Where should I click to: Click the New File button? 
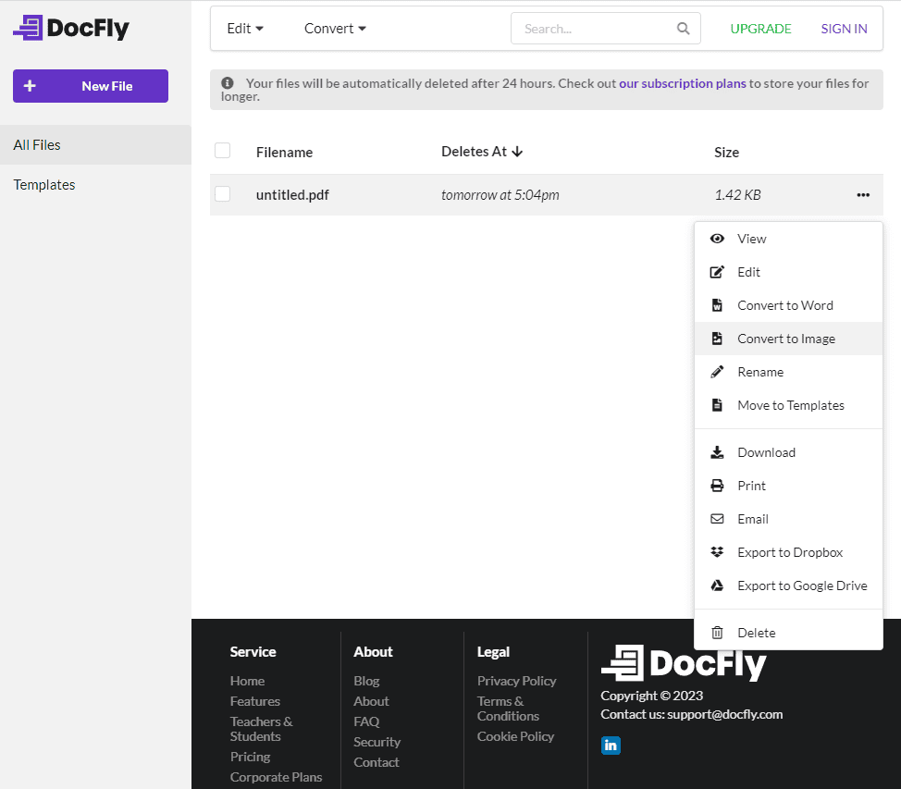click(x=91, y=86)
